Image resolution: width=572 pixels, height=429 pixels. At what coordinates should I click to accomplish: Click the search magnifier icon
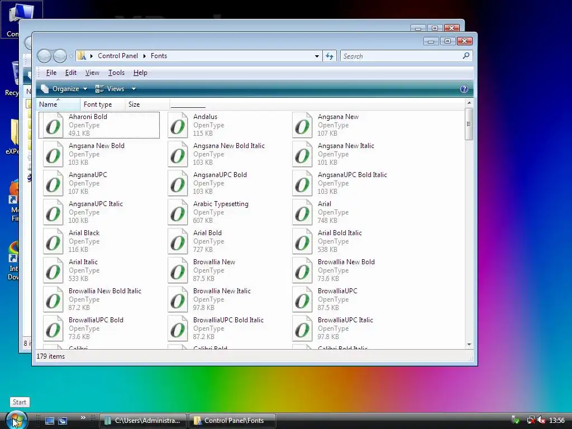coord(466,56)
